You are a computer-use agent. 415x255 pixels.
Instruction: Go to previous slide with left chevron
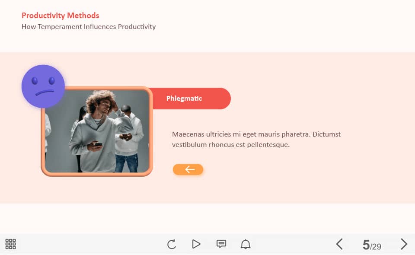[x=340, y=244]
